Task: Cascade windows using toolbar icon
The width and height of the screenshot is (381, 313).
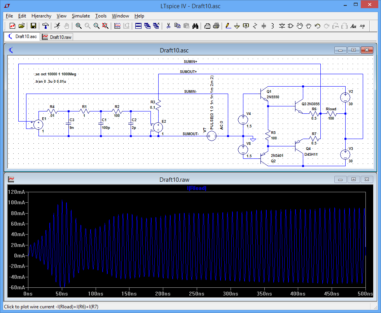Action: 147,26
